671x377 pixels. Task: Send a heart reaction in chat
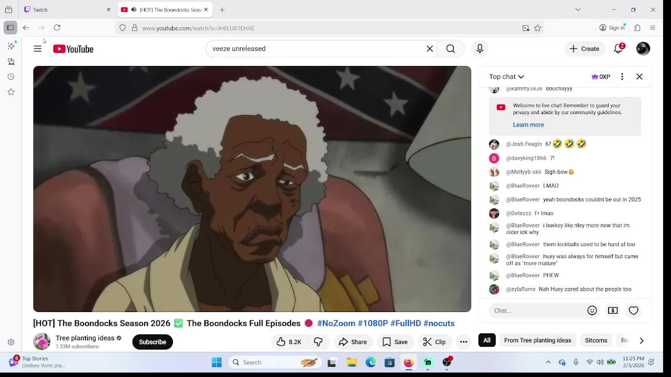[x=634, y=311]
